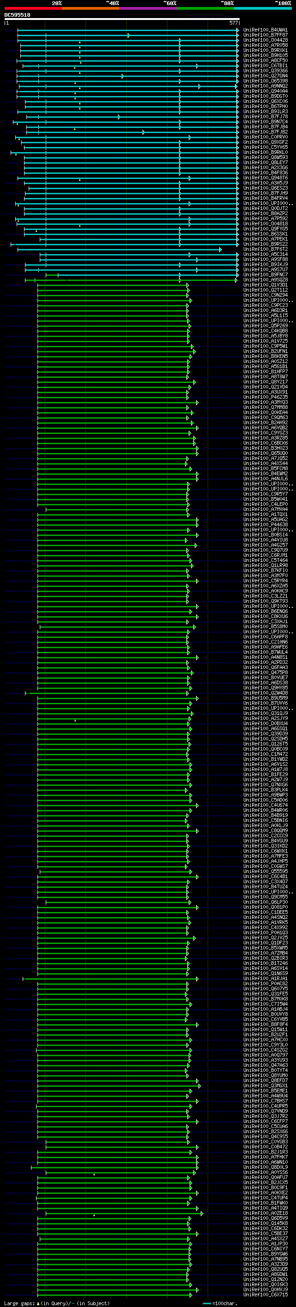296x1307 pixels.
Task: Open hit UniRef100_B9H105
Action: (x=265, y=55)
